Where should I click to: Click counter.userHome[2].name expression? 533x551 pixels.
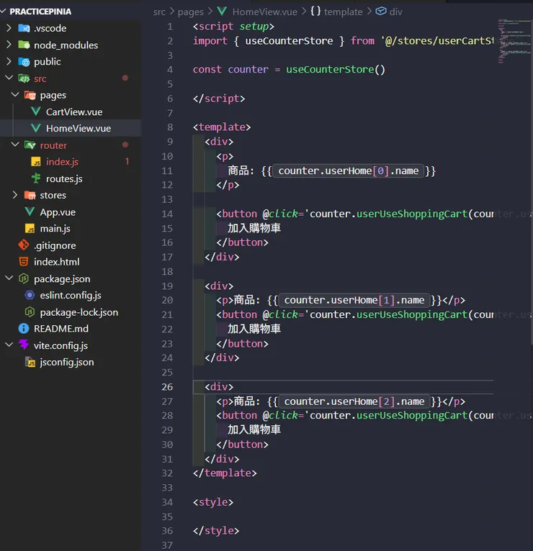[354, 401]
